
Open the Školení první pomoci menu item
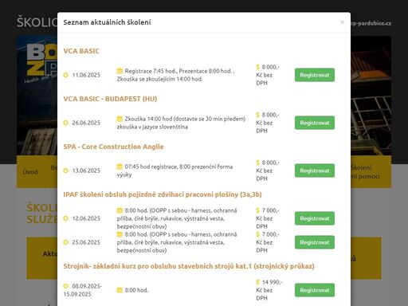coord(365,172)
